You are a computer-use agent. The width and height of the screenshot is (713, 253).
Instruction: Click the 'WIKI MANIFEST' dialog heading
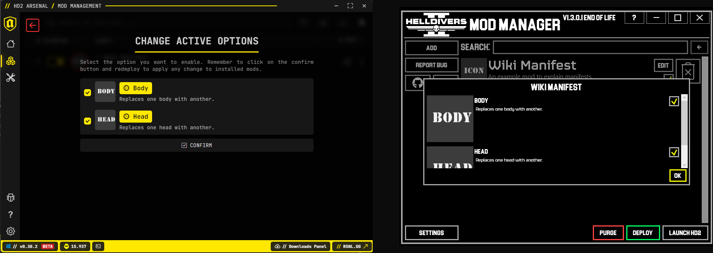(x=556, y=87)
